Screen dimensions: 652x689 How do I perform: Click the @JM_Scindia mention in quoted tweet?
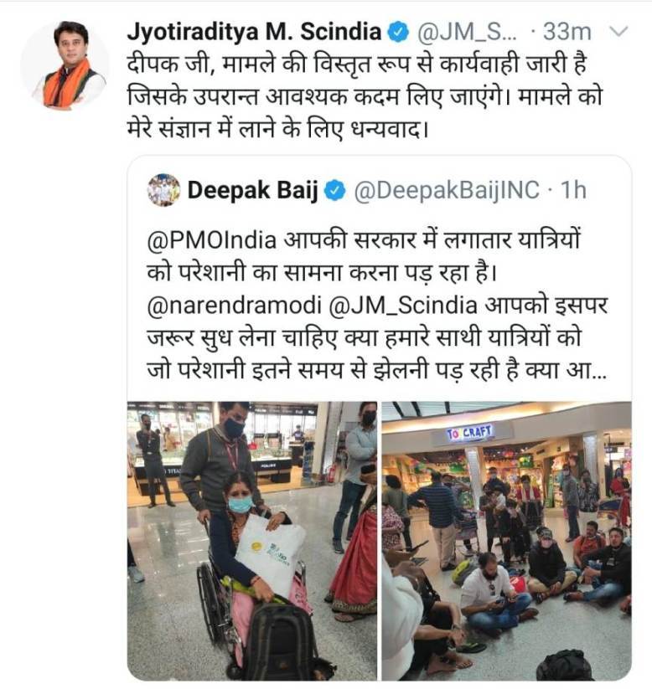point(402,306)
